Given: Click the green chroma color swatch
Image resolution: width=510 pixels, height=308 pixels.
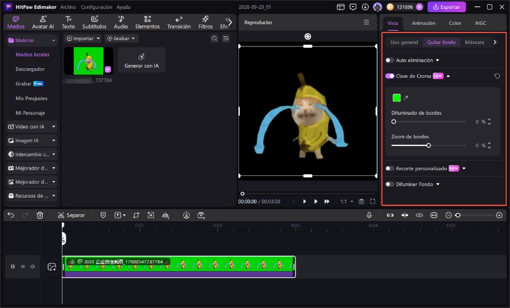Looking at the screenshot, I should click(x=397, y=98).
